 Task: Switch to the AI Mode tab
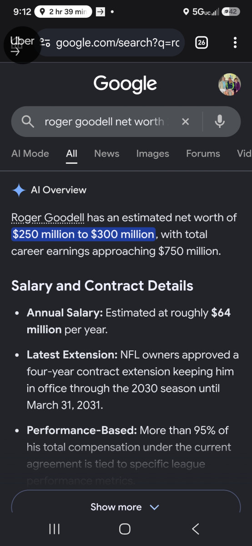[x=30, y=153]
